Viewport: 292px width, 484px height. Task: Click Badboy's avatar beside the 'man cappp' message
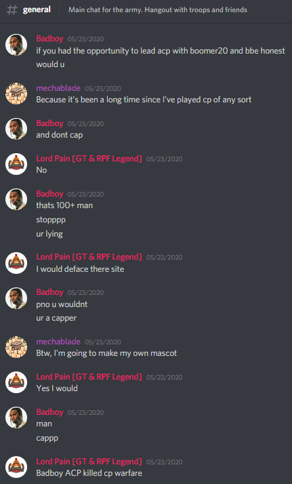tap(16, 418)
